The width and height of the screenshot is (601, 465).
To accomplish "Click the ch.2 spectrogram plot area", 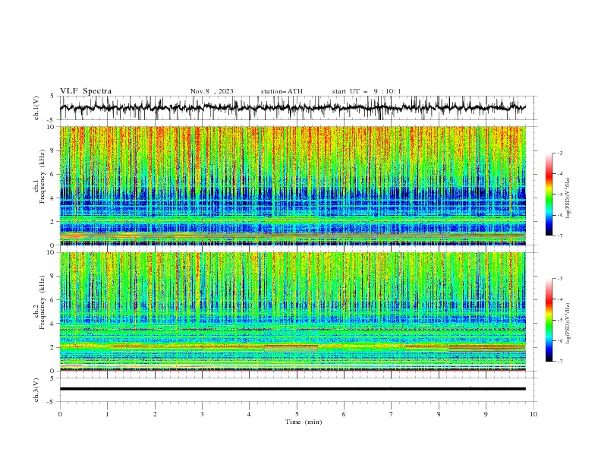I will (x=292, y=312).
